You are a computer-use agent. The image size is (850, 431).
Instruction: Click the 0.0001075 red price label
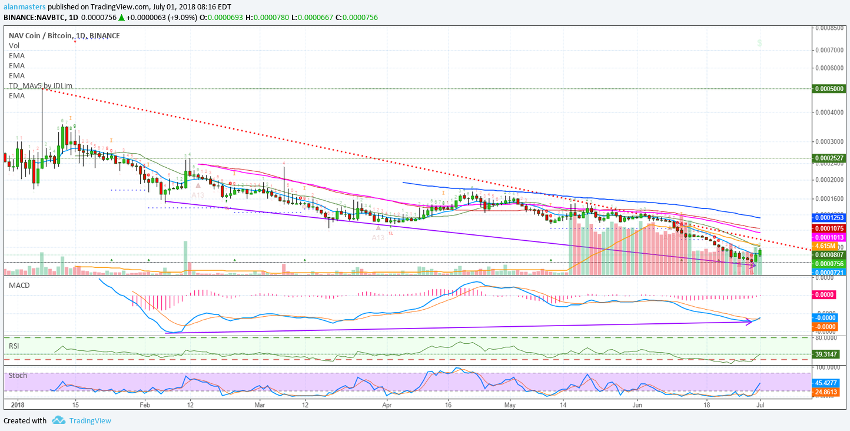click(x=829, y=228)
